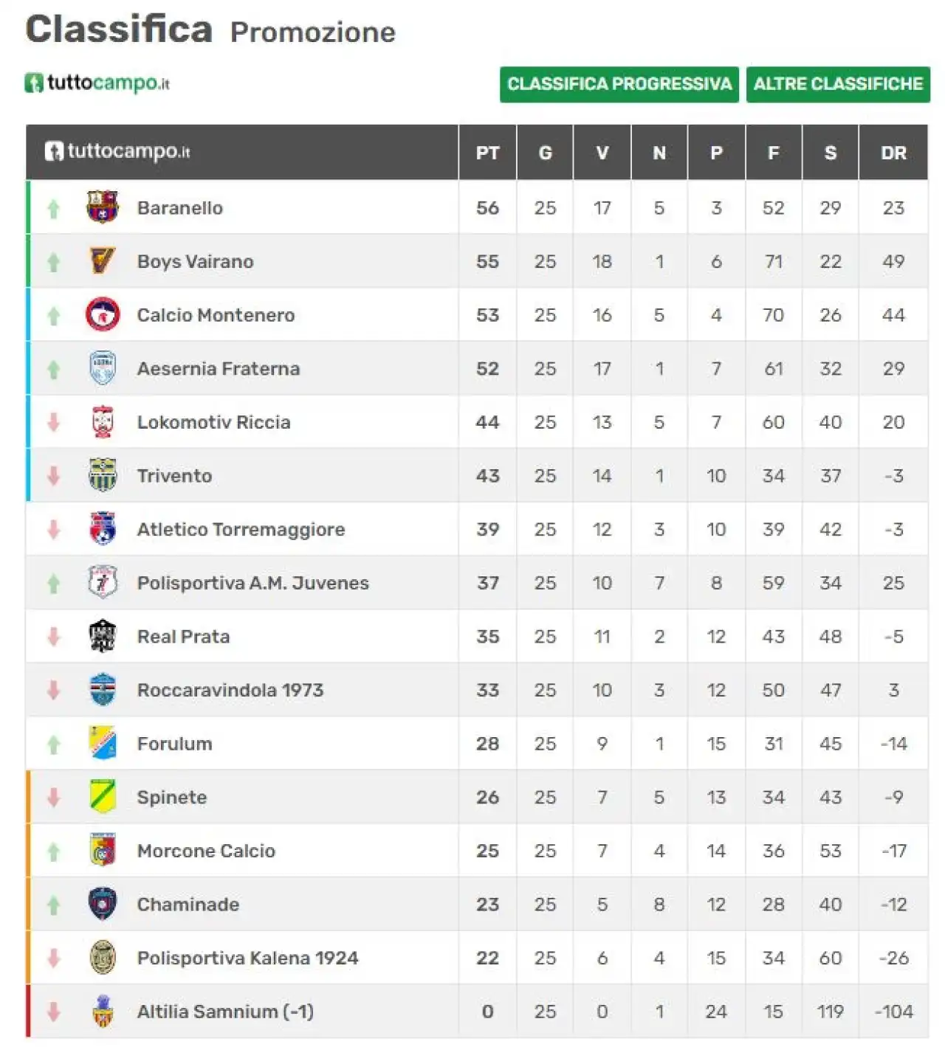Click the red down arrow beside Lokomotiv Riccia

coord(53,422)
